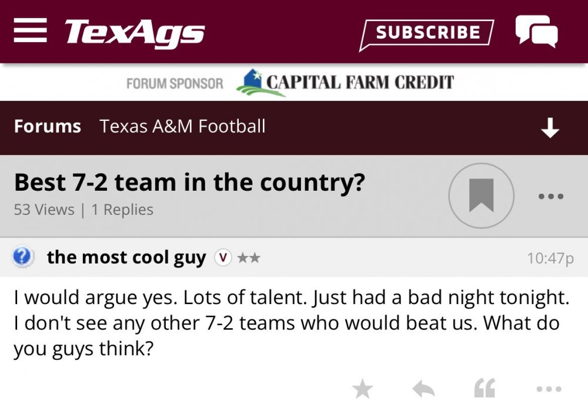Viewport: 588px width, 415px height.
Task: Bookmark this thread
Action: (x=481, y=195)
